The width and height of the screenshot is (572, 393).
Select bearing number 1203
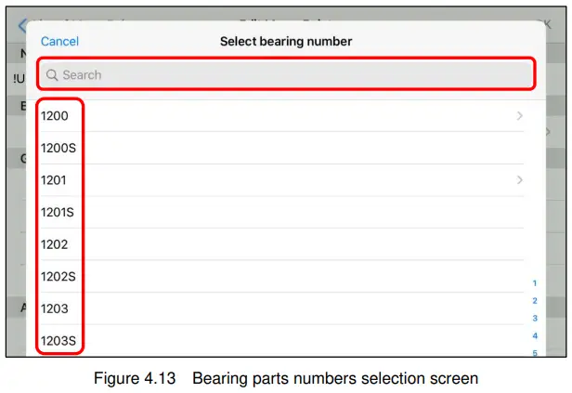tap(55, 308)
